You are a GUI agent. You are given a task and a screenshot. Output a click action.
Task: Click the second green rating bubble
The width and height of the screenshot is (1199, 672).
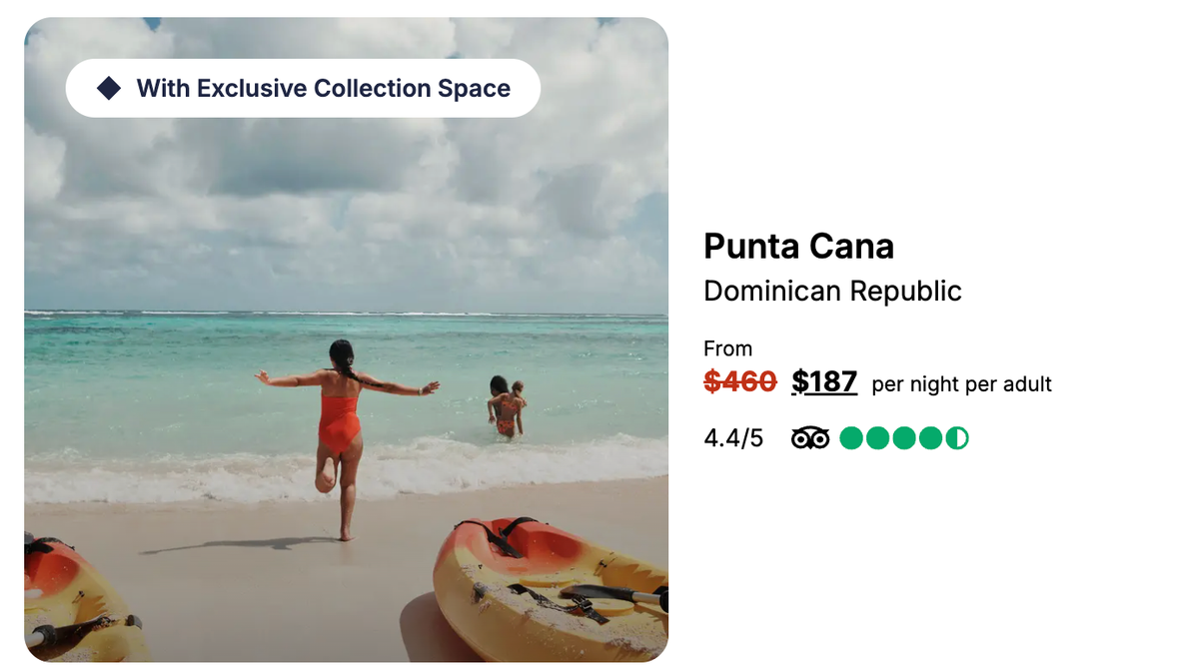point(878,437)
